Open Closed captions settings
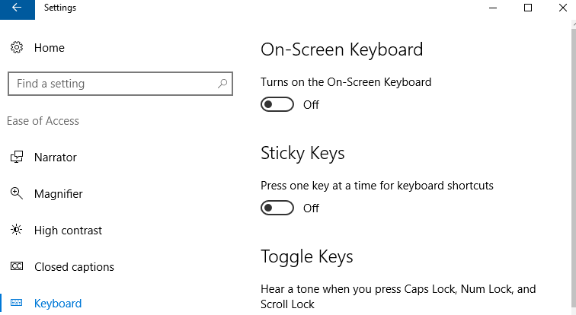Viewport: 576px width, 315px height. click(74, 267)
